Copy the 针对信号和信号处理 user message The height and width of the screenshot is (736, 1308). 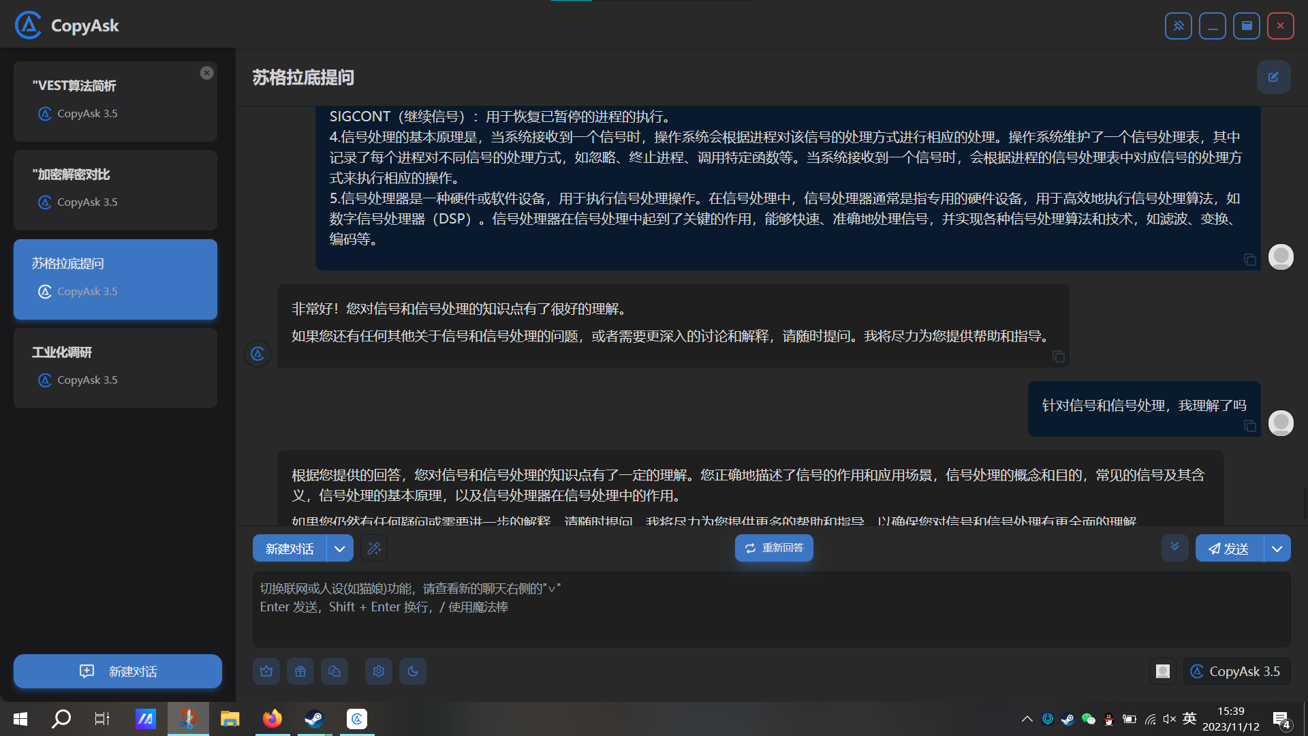(x=1250, y=427)
